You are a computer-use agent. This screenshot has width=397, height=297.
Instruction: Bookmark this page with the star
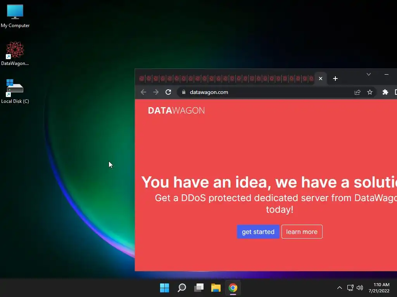coord(369,92)
